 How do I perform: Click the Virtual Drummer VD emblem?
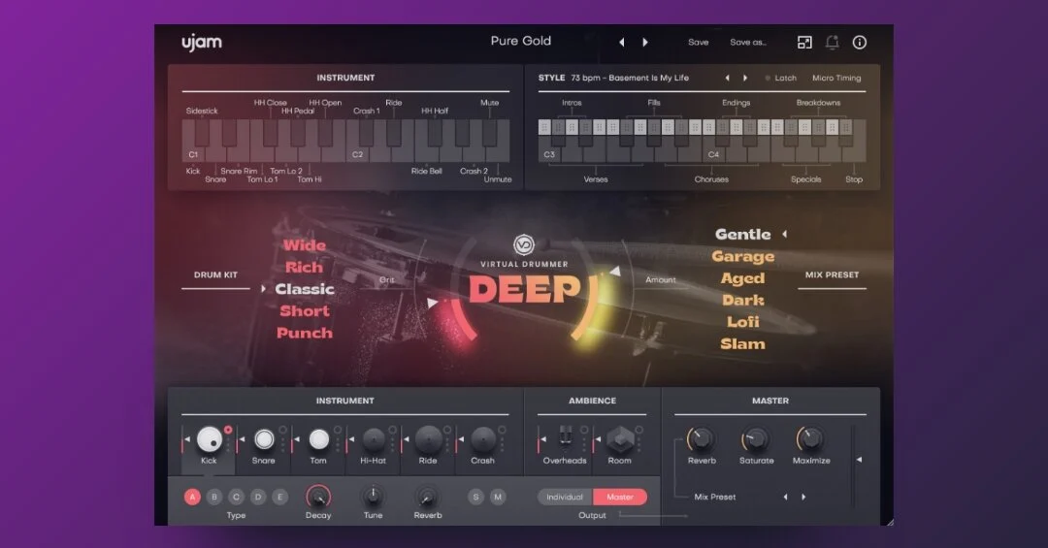(x=524, y=244)
